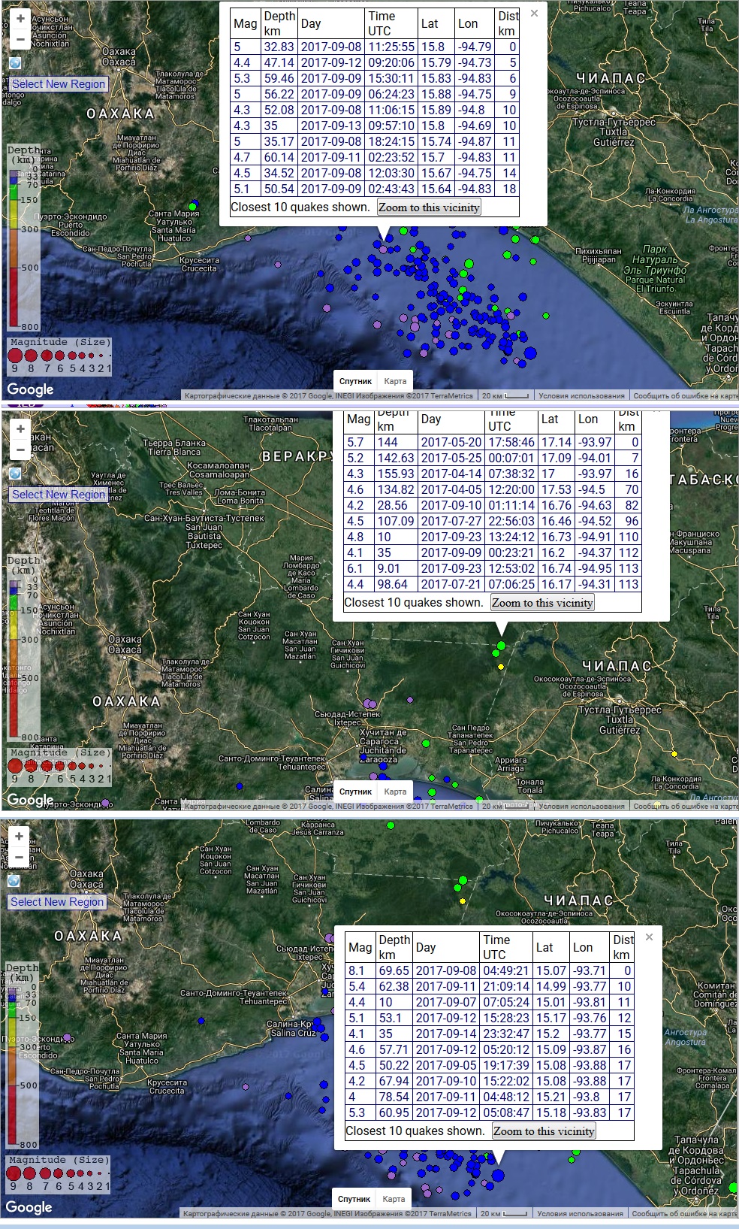
Task: Select magnitude 5.3 cell in the top popup
Action: click(x=246, y=78)
